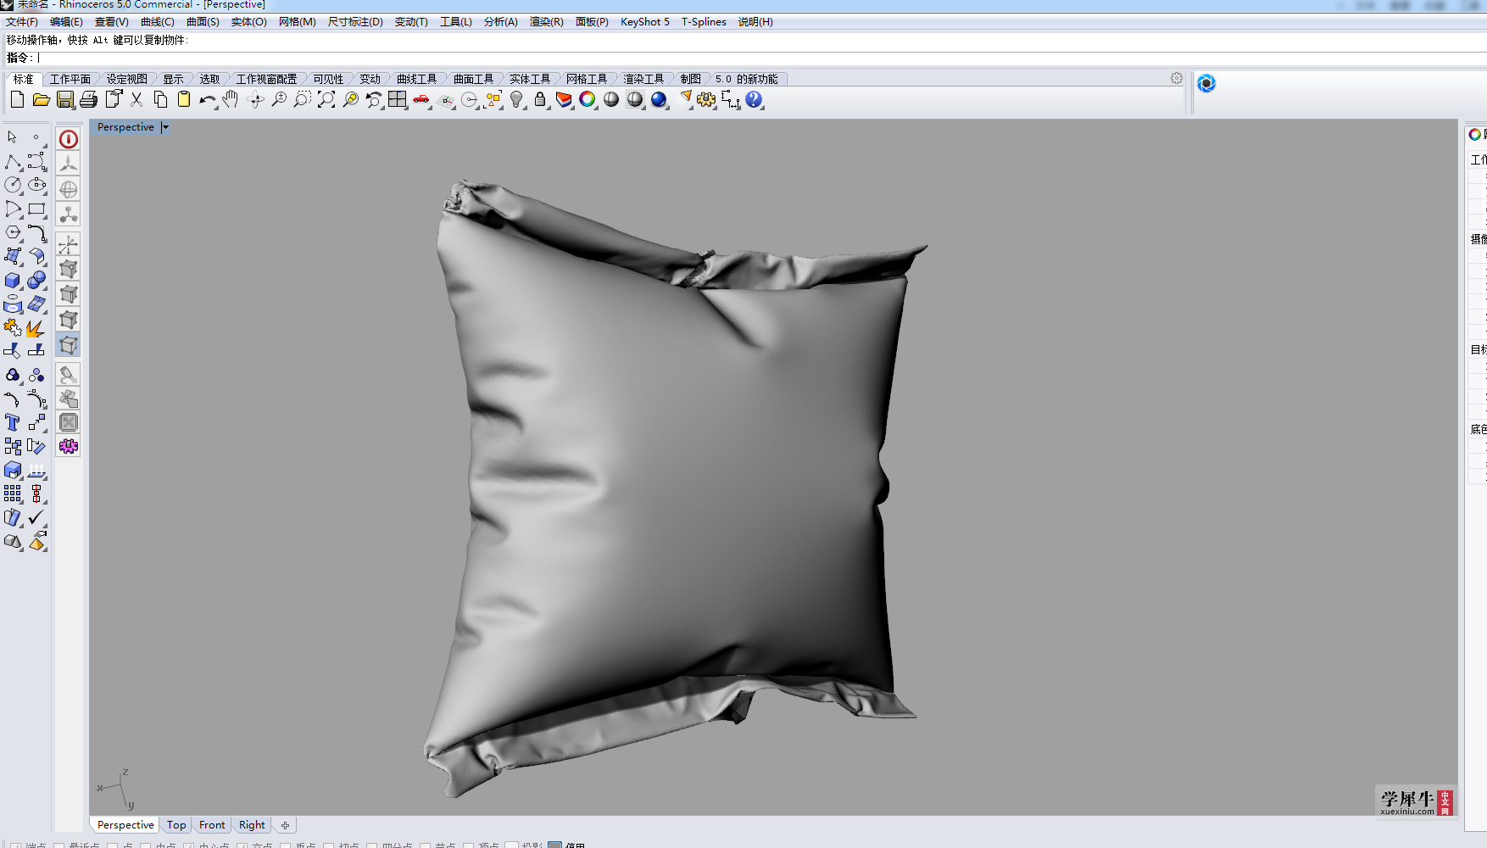1487x848 pixels.
Task: Open the KeyShot 5 menu
Action: coord(645,22)
